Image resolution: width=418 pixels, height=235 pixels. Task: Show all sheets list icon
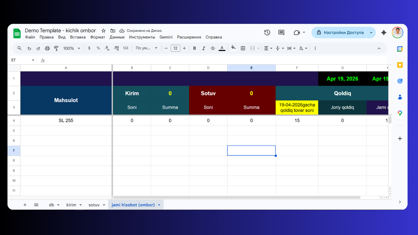click(36, 205)
